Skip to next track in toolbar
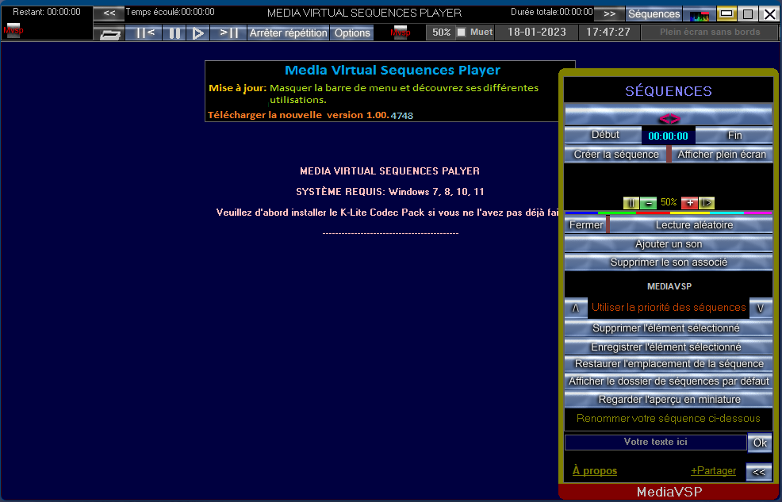Image resolution: width=782 pixels, height=502 pixels. [229, 33]
